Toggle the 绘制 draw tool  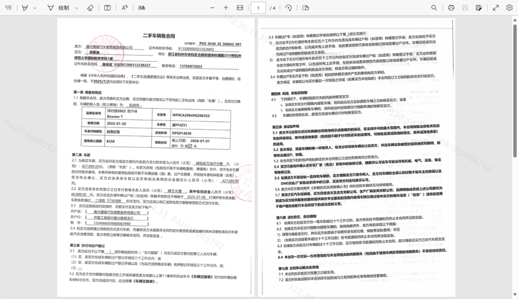(59, 8)
